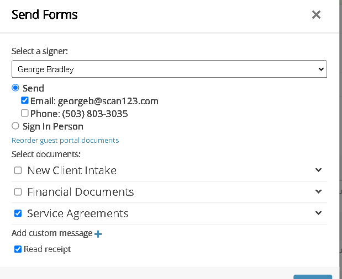Uncheck the Service Agreements checkbox

(x=18, y=213)
